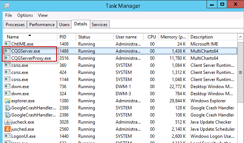Close the Task Manager window
244x143 pixels.
235,4
